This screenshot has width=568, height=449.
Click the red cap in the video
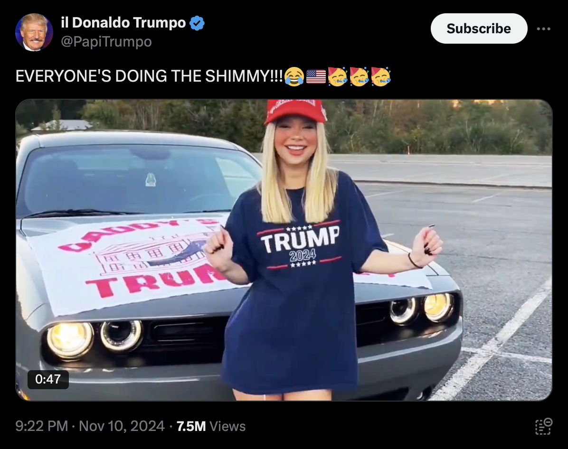pyautogui.click(x=295, y=111)
